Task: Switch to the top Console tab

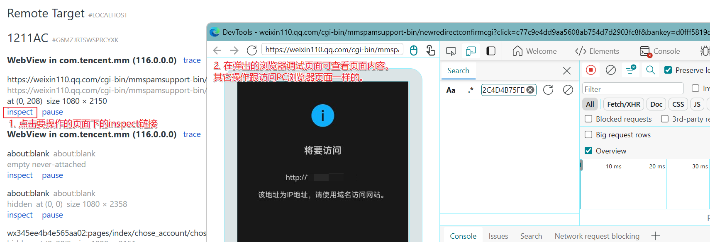Action: [x=660, y=51]
